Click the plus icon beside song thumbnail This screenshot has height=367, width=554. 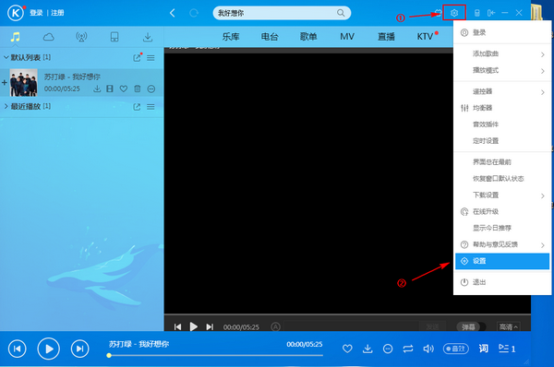coord(5,83)
